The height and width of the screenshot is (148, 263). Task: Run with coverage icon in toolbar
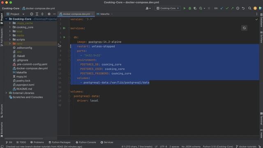pos(195,8)
